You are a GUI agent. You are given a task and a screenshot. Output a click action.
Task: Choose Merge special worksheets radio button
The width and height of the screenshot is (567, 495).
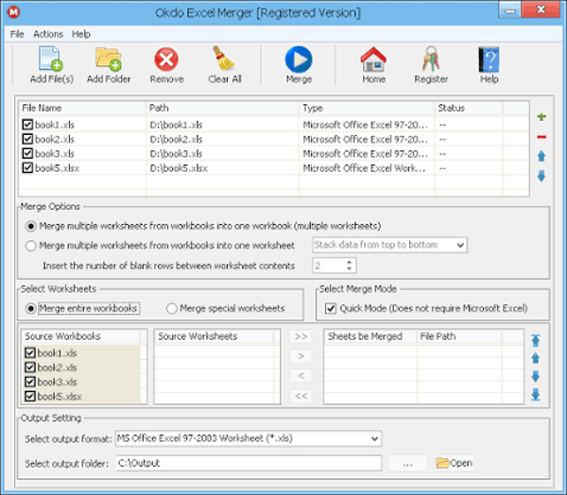pos(171,308)
